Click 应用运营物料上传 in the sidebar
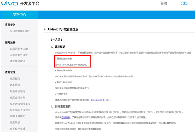This screenshot has height=132, width=195. click(x=20, y=104)
